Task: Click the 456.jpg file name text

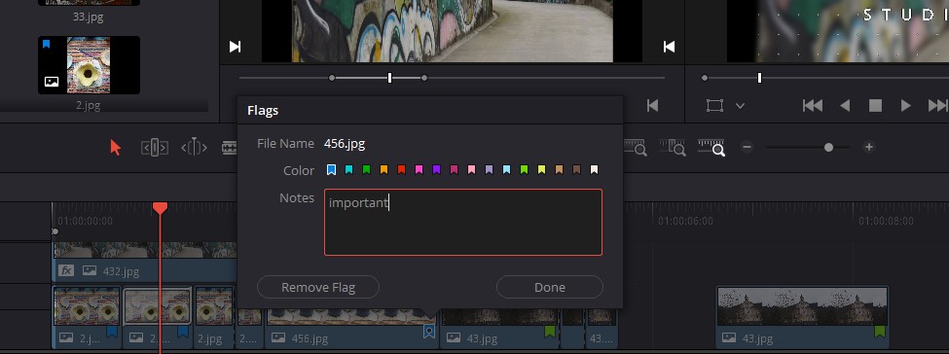Action: [345, 144]
